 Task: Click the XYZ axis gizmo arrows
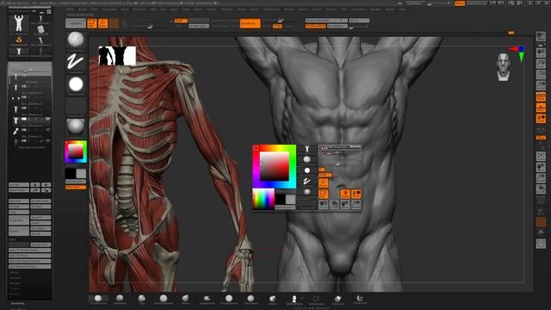pos(517,53)
